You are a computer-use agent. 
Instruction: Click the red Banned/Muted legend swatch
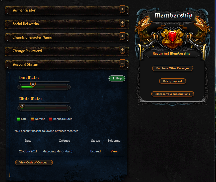click(x=51, y=119)
